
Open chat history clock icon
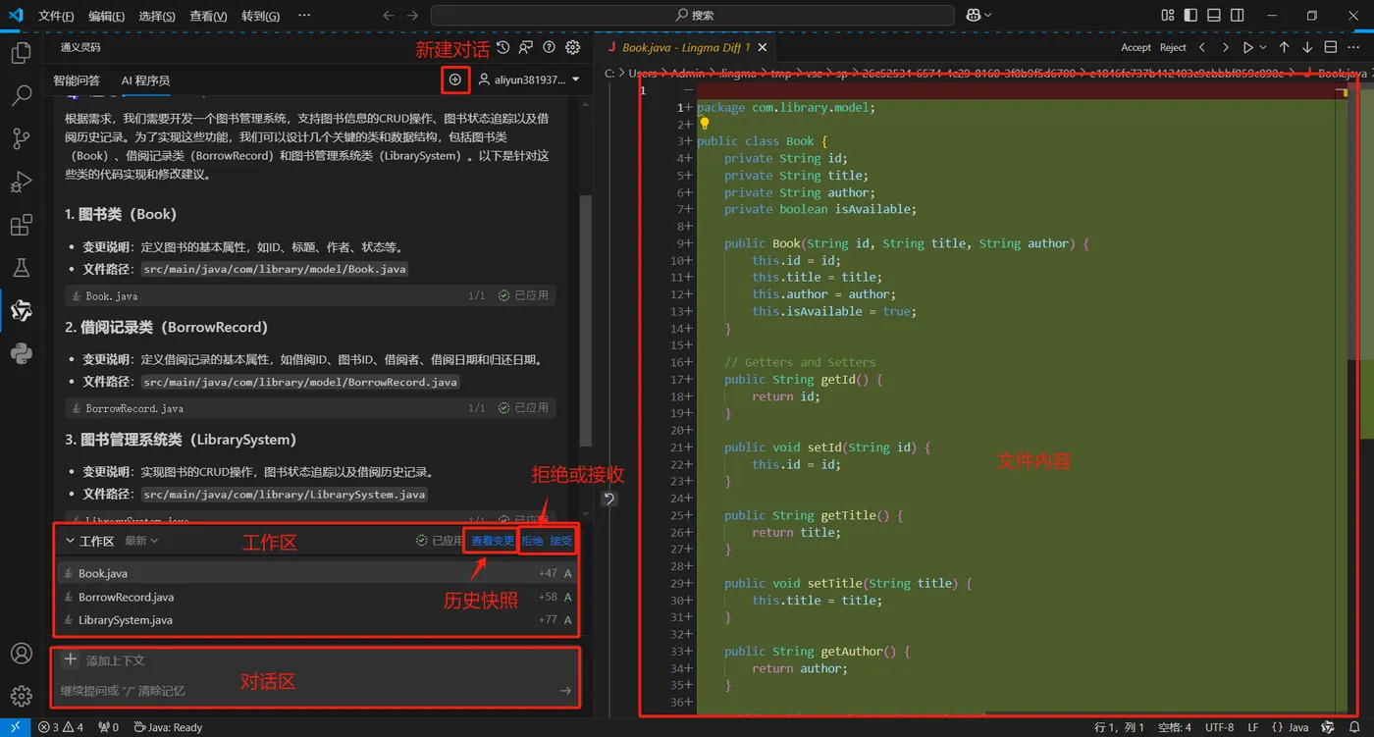(x=503, y=47)
